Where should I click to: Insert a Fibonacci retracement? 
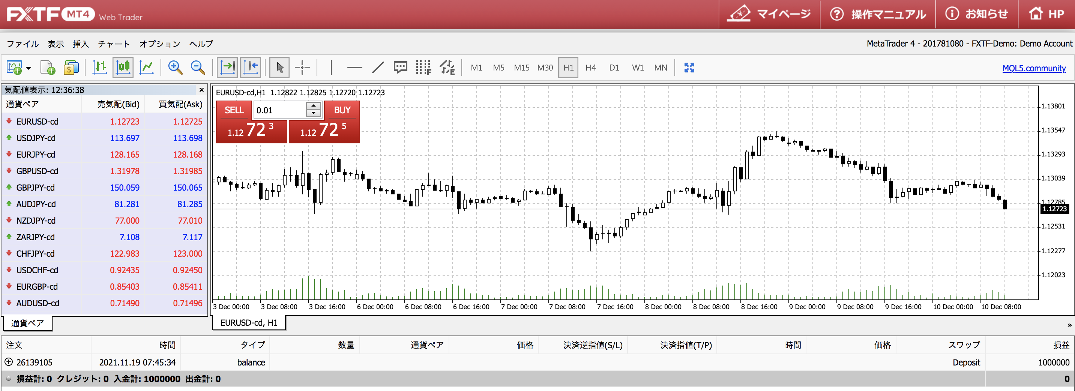pos(423,67)
